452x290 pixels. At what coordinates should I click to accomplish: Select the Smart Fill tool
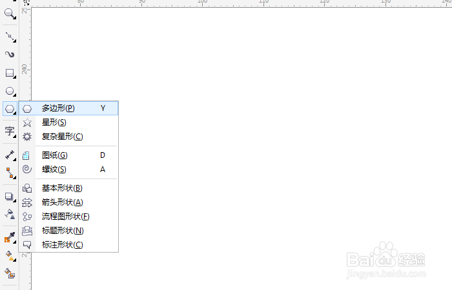point(10,273)
